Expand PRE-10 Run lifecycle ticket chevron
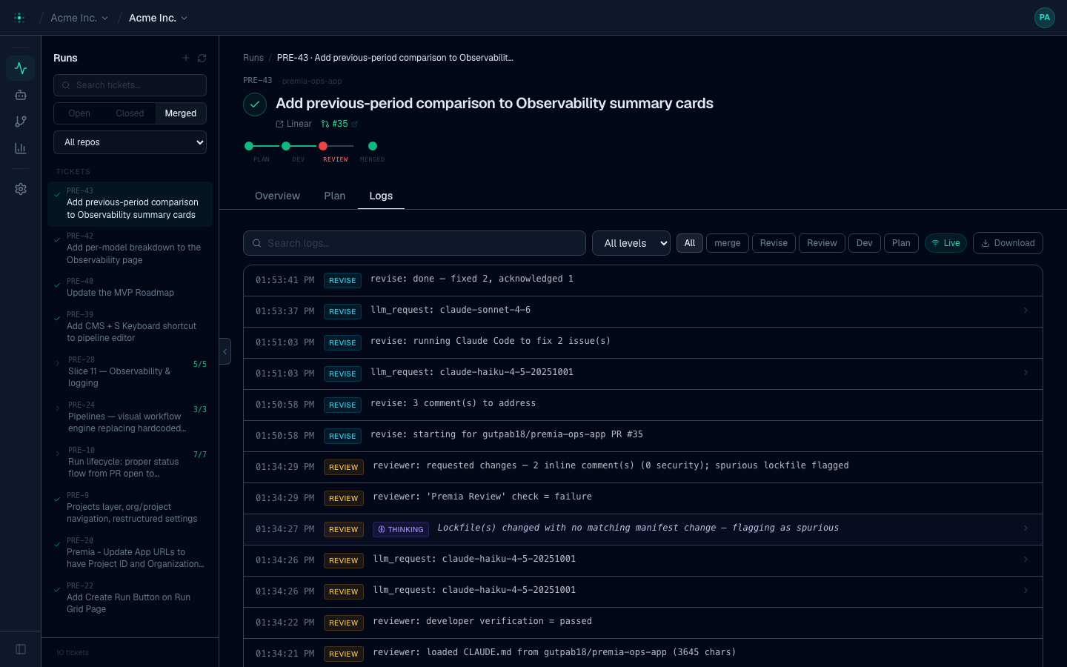 (58, 454)
